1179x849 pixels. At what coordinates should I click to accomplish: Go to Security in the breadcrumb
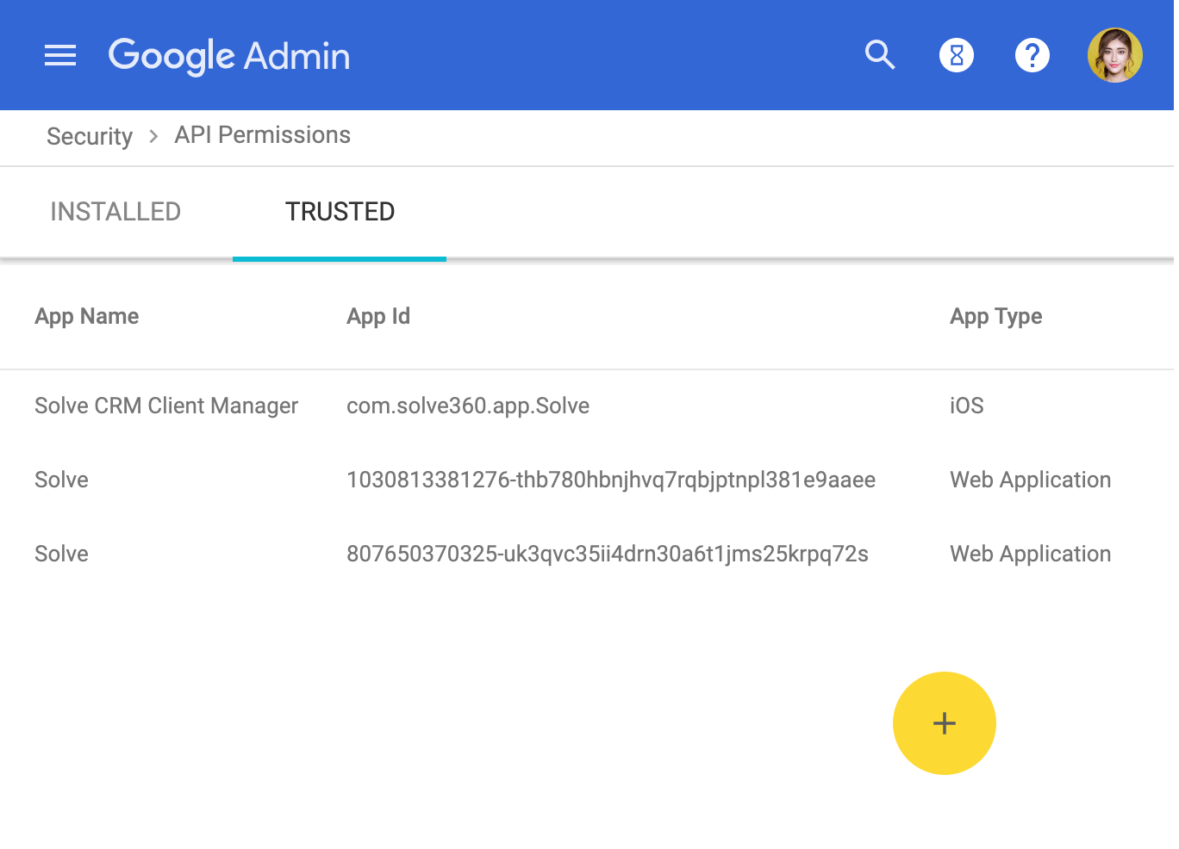coord(90,136)
